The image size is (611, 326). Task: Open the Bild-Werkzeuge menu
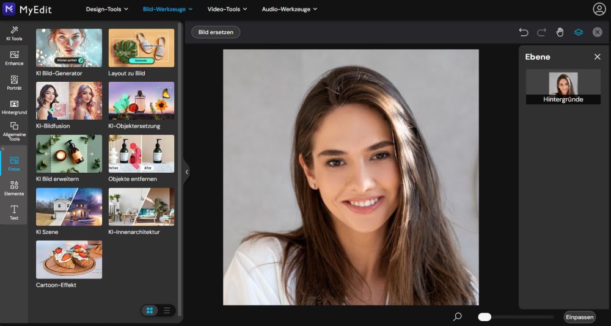167,9
